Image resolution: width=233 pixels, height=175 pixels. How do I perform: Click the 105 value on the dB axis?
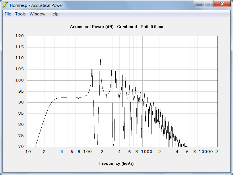coord(20,69)
